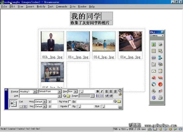Click the Bg cell color swatch
Screen dimensions: 183x132
78,106
